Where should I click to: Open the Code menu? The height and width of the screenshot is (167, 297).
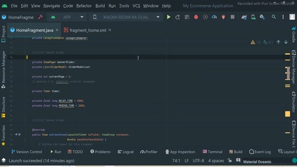[x=68, y=6]
